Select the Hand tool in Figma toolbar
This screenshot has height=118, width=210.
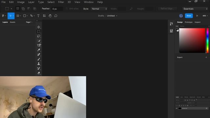(x=50, y=16)
